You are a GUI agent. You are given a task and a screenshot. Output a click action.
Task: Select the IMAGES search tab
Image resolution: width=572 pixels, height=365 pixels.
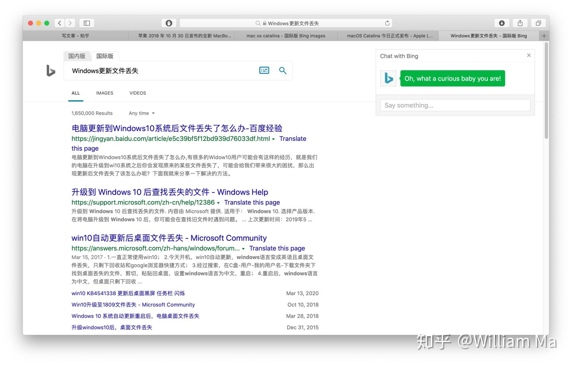click(x=104, y=93)
